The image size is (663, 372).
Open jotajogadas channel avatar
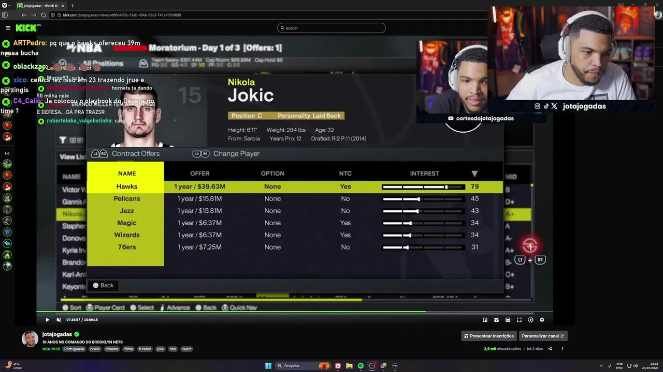[30, 339]
